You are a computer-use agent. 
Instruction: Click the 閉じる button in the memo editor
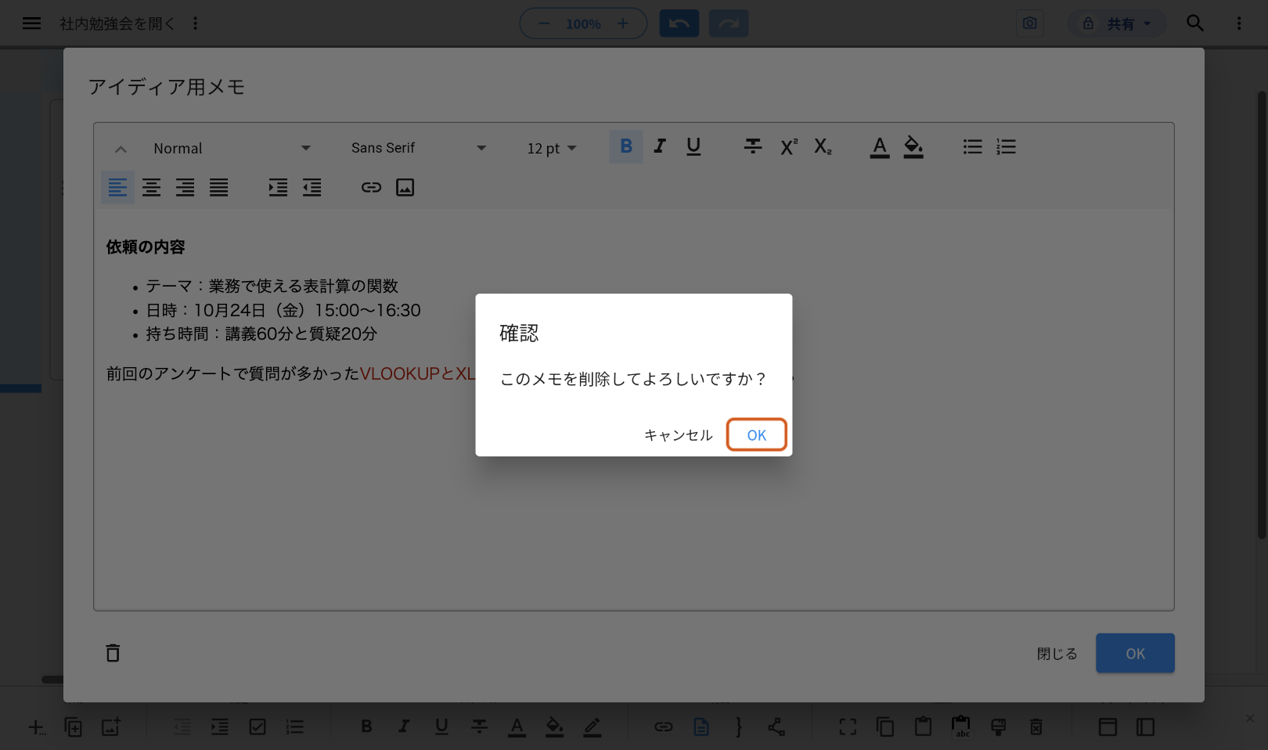(1057, 654)
